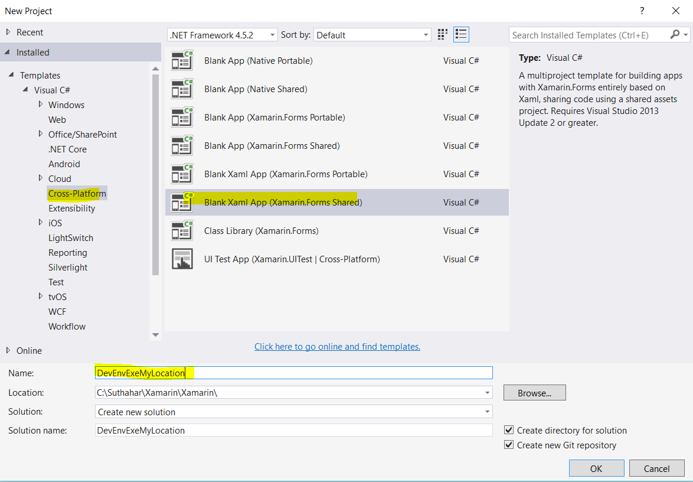Select the Workflow category
Image resolution: width=693 pixels, height=482 pixels.
point(67,326)
